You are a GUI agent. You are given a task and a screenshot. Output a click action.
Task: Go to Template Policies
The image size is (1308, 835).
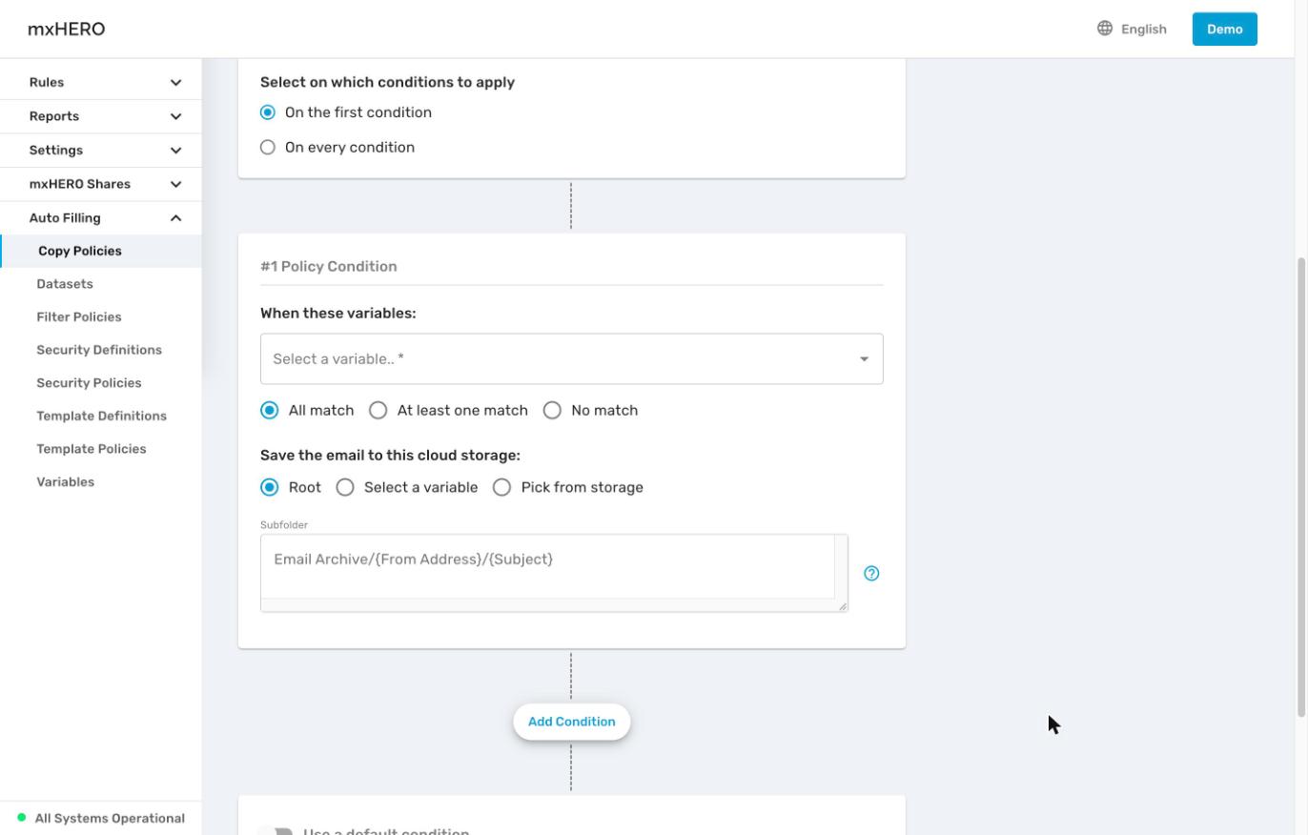click(x=92, y=449)
